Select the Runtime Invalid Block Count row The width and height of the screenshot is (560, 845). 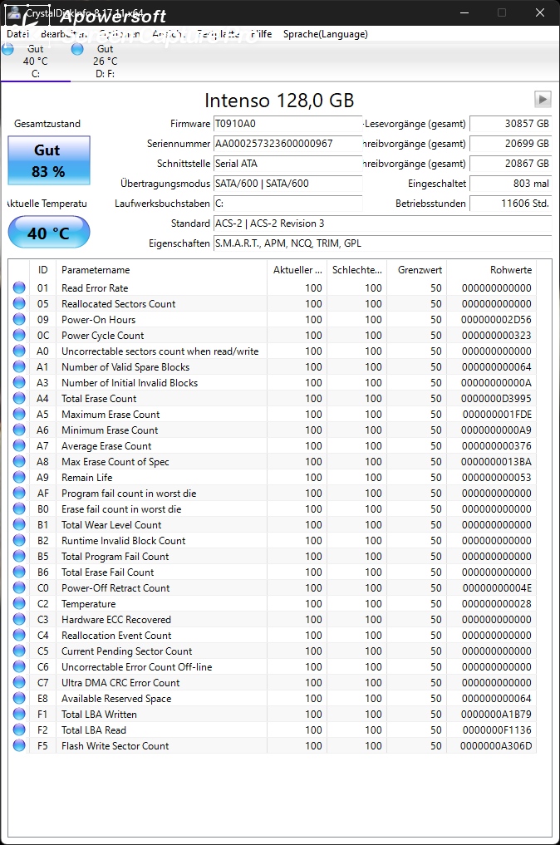coord(273,541)
